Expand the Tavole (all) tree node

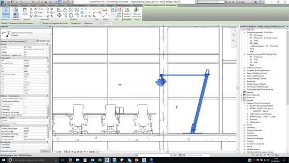pyautogui.click(x=242, y=98)
